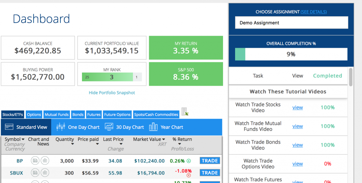The width and height of the screenshot is (362, 183).
Task: Click the Overall Completion progress bar
Action: click(x=291, y=54)
